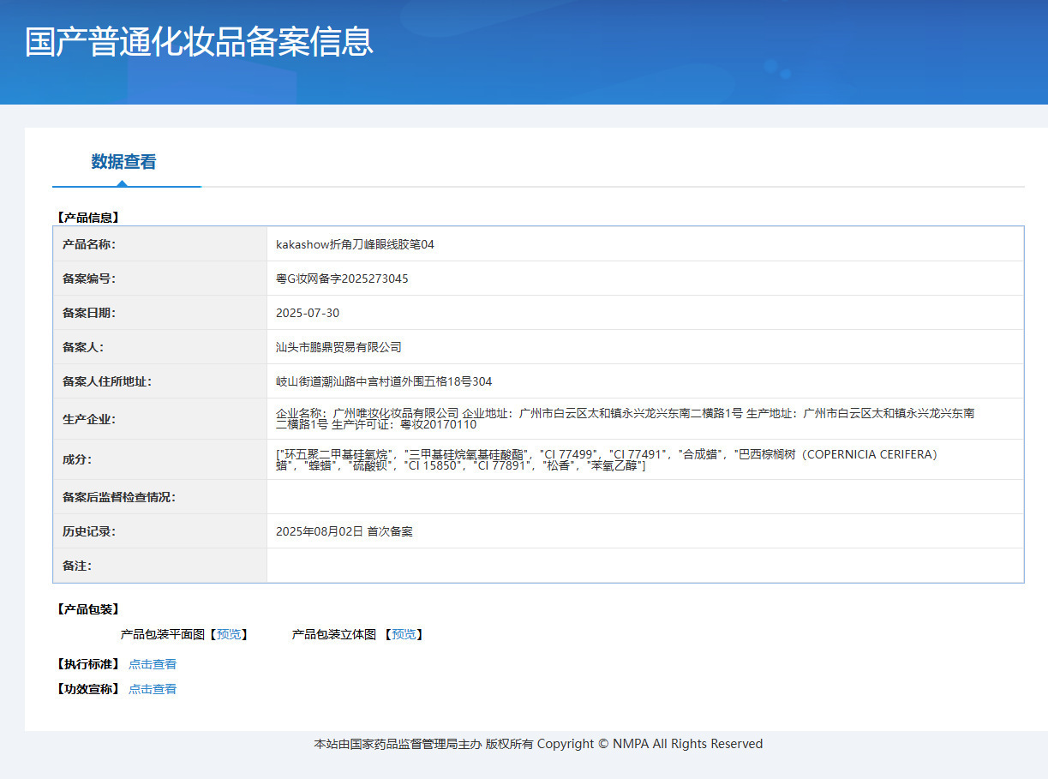Click the ingredients list in 成分 row
This screenshot has width=1048, height=779.
click(x=607, y=459)
